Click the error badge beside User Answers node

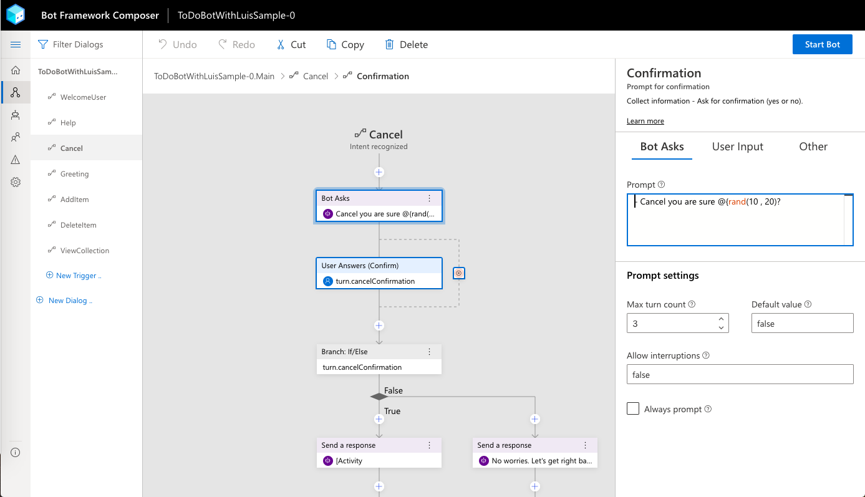(x=459, y=273)
